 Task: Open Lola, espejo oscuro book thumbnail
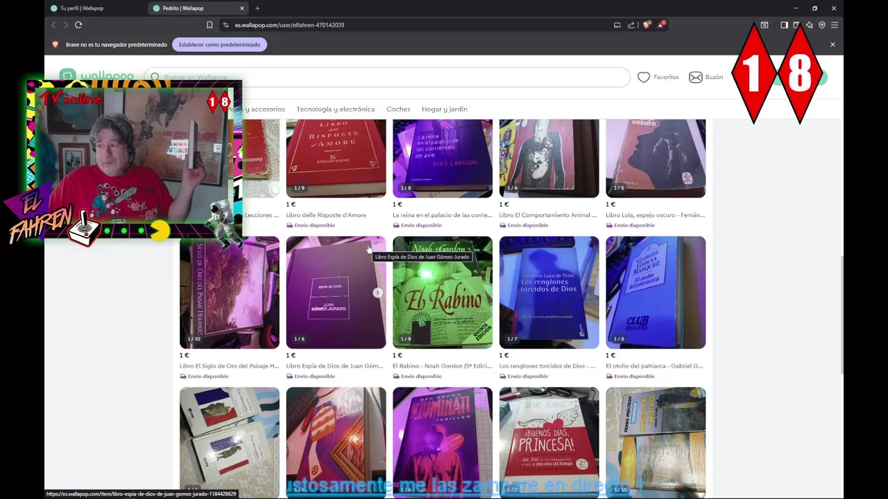point(656,159)
